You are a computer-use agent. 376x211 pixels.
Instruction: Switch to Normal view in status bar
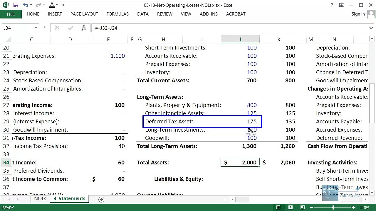tap(278, 207)
